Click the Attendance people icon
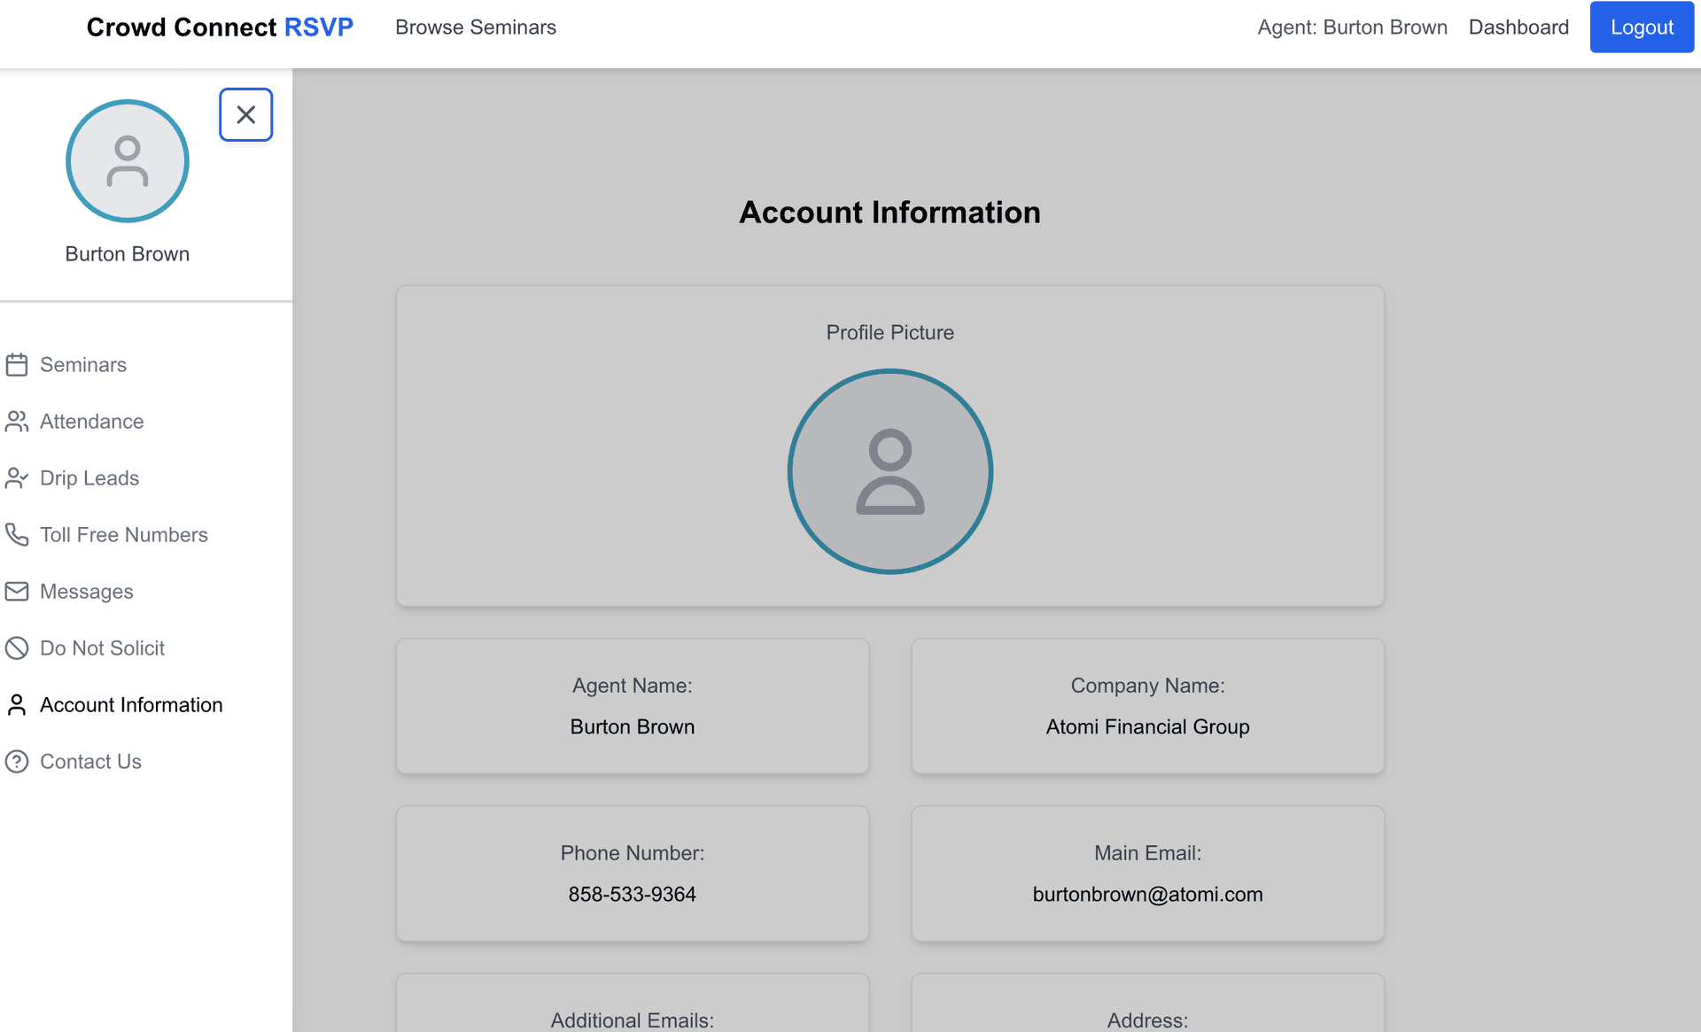 click(x=17, y=422)
